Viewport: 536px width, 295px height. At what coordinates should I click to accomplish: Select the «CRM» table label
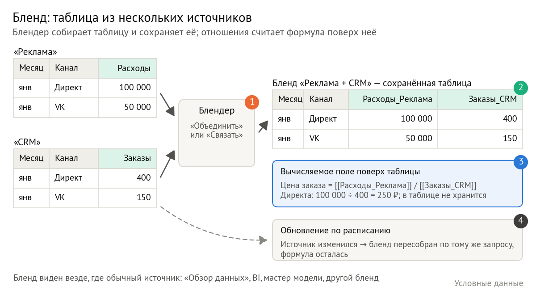tap(27, 142)
